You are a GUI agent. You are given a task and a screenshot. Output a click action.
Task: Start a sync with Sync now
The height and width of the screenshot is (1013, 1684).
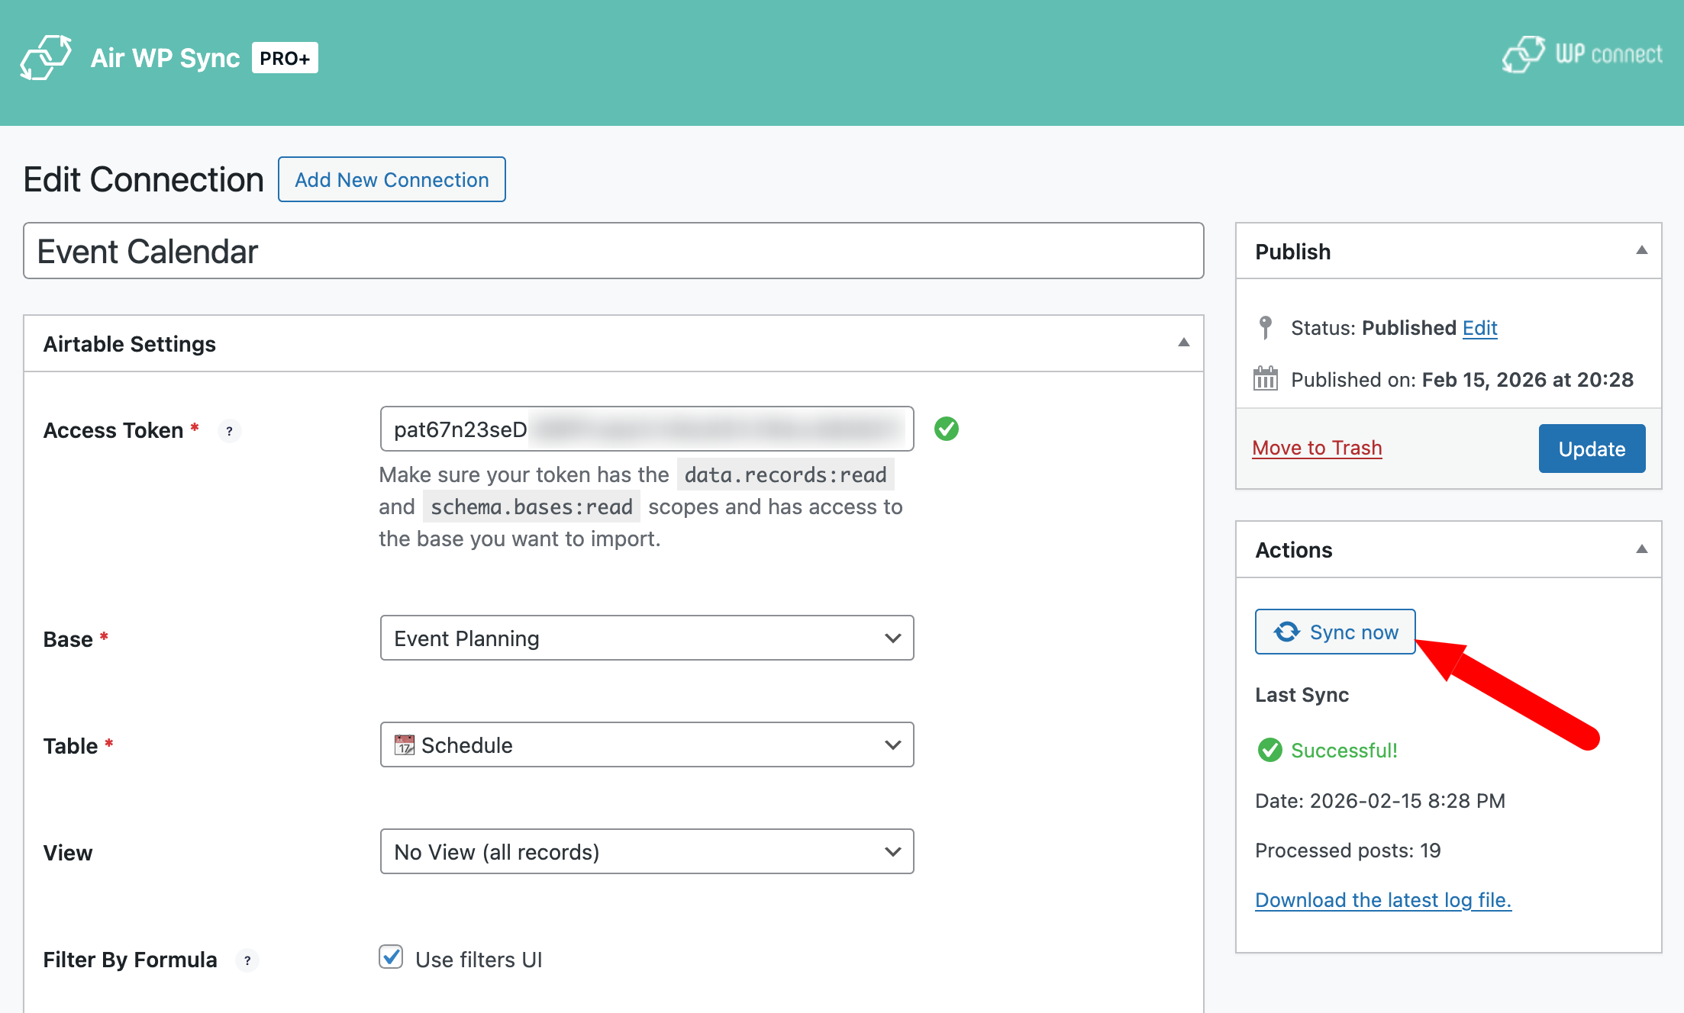[x=1335, y=632]
